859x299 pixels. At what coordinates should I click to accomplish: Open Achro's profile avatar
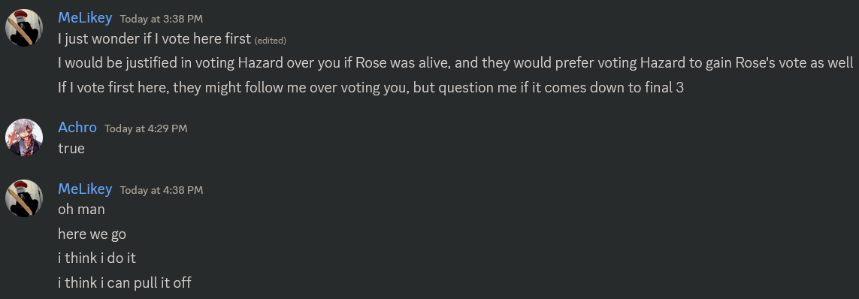tap(24, 137)
